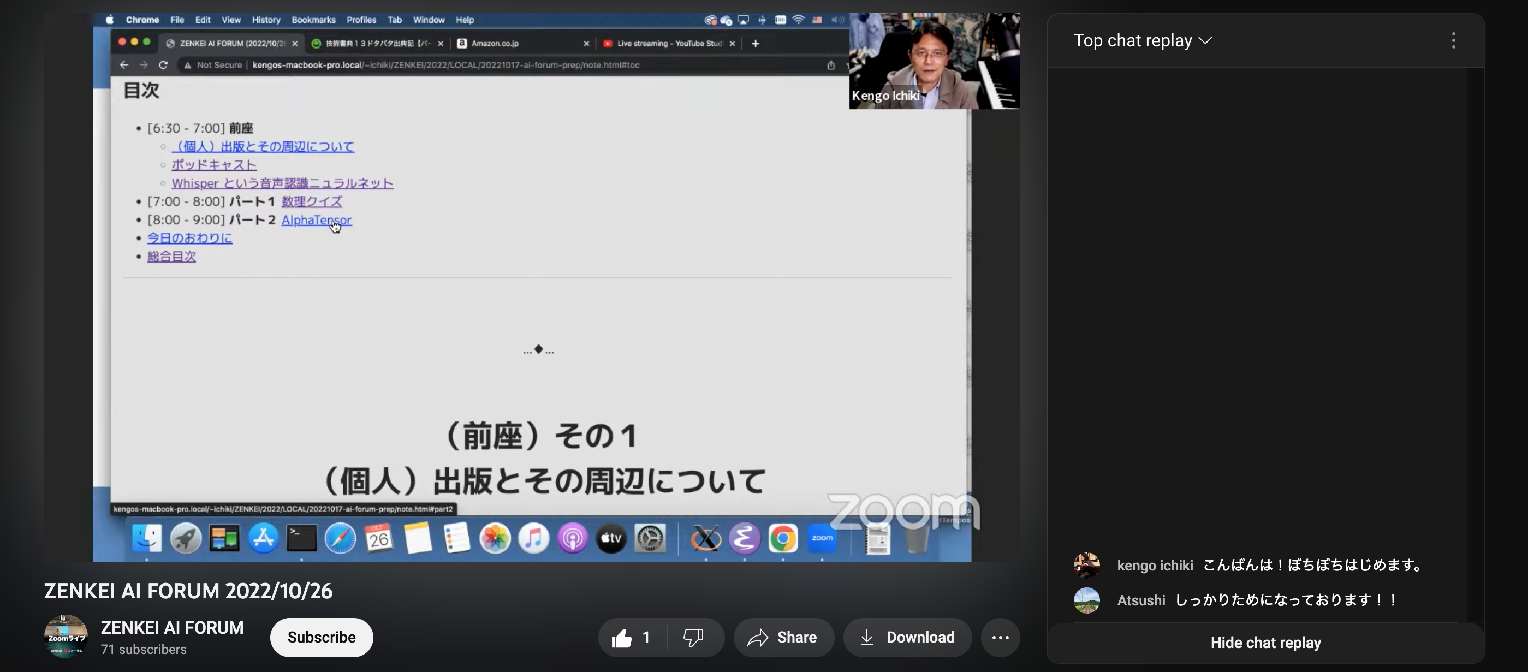Viewport: 1528px width, 672px height.
Task: Click ZENKEI AI FORUM channel name
Action: (172, 628)
